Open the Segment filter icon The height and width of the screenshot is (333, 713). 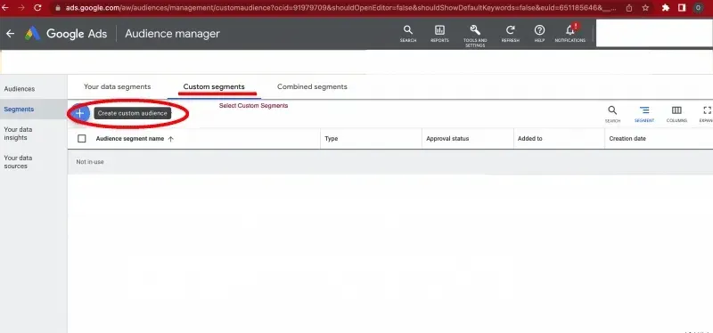tap(643, 114)
